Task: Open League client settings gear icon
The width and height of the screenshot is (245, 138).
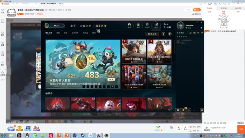Action: point(197,22)
